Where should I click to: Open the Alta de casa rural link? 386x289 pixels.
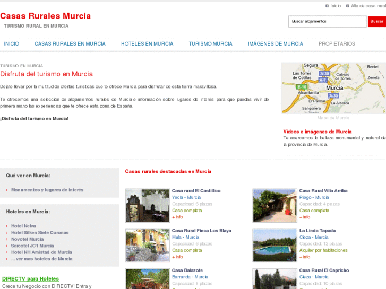pyautogui.click(x=368, y=6)
